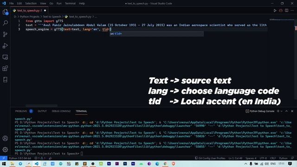Open Chrome from taskbar
Image resolution: width=297 pixels, height=167 pixels.
[165, 164]
